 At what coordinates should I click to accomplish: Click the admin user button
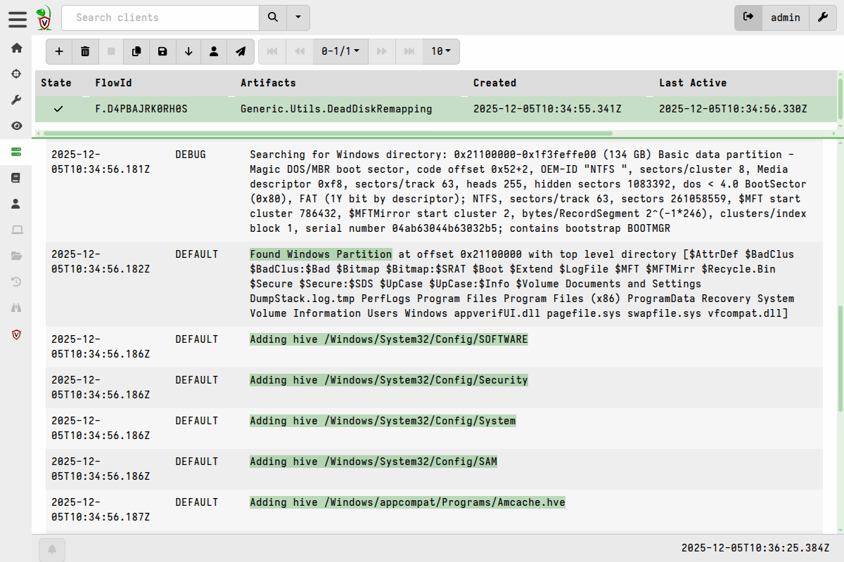coord(785,18)
